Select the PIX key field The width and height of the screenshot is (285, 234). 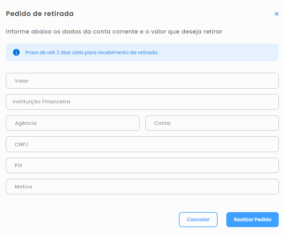[142, 165]
